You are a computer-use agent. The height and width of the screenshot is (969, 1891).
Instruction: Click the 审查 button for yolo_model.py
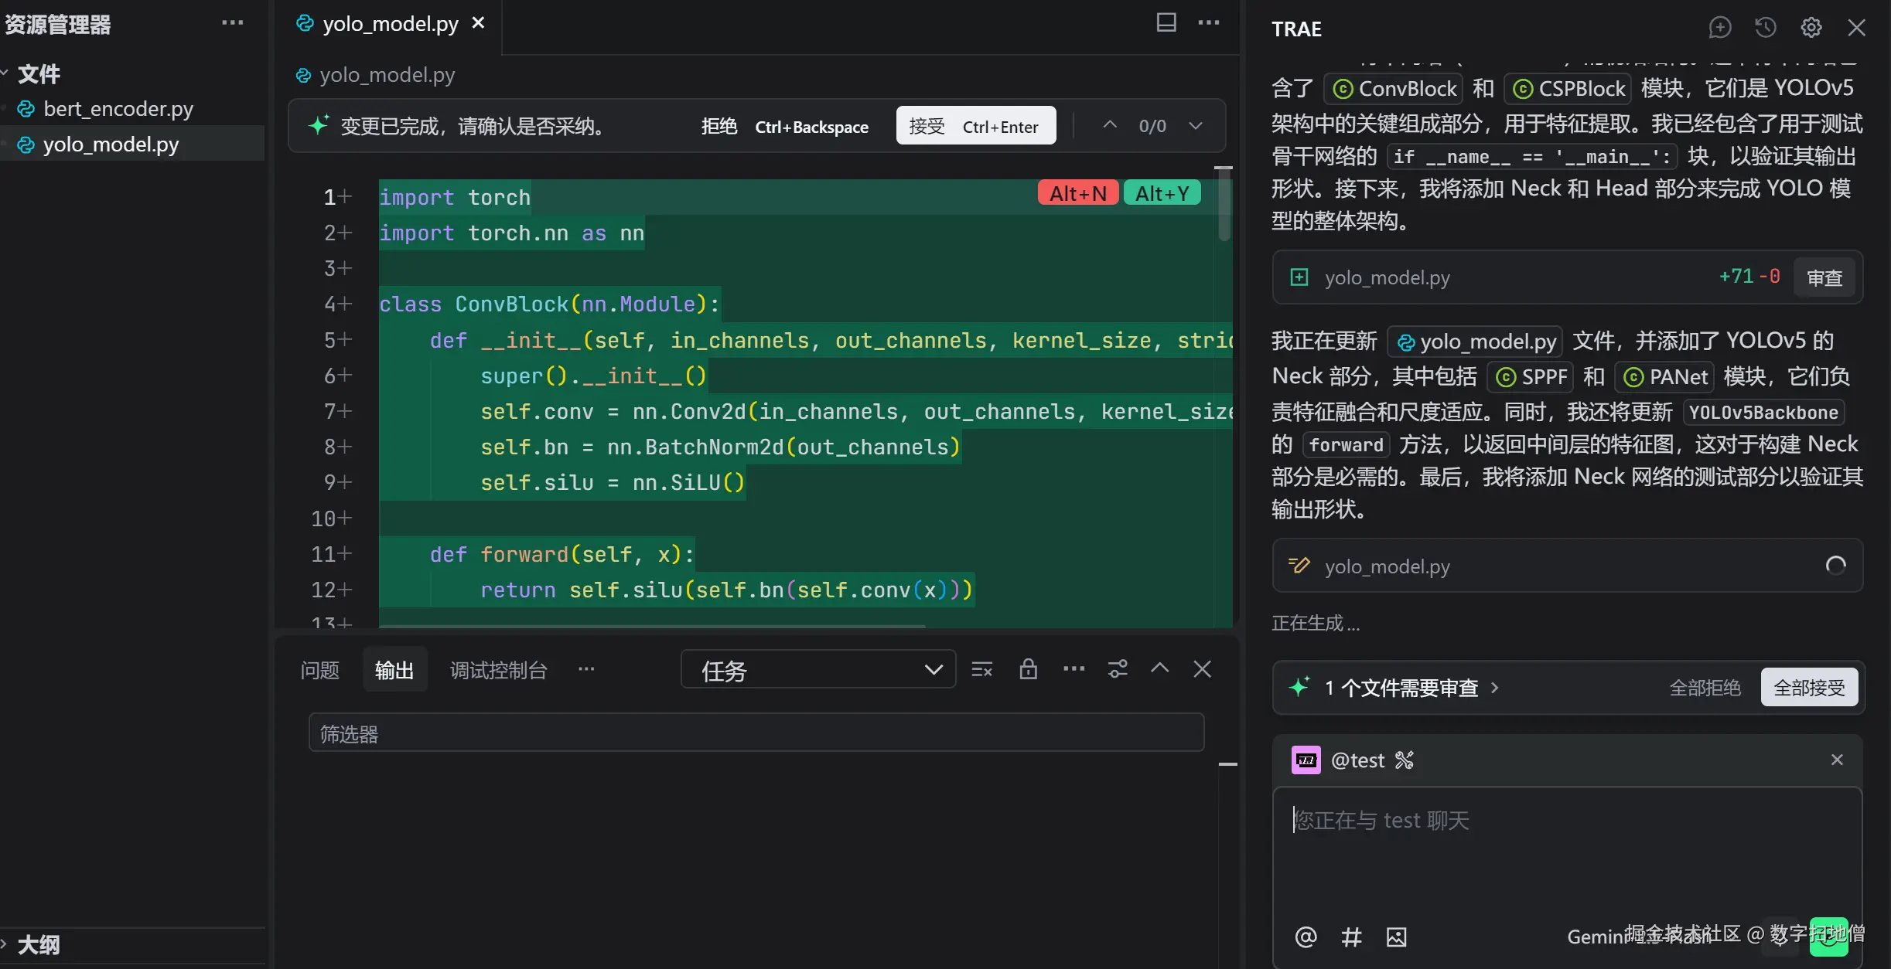point(1824,278)
